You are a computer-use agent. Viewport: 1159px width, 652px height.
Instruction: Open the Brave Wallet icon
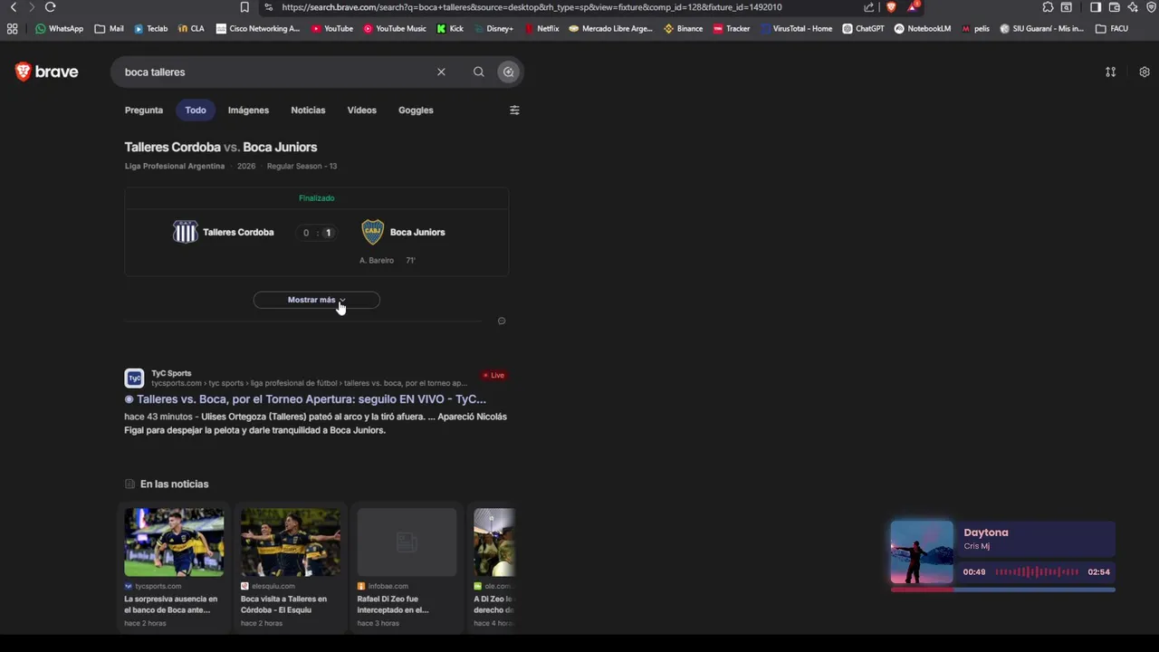(1114, 7)
